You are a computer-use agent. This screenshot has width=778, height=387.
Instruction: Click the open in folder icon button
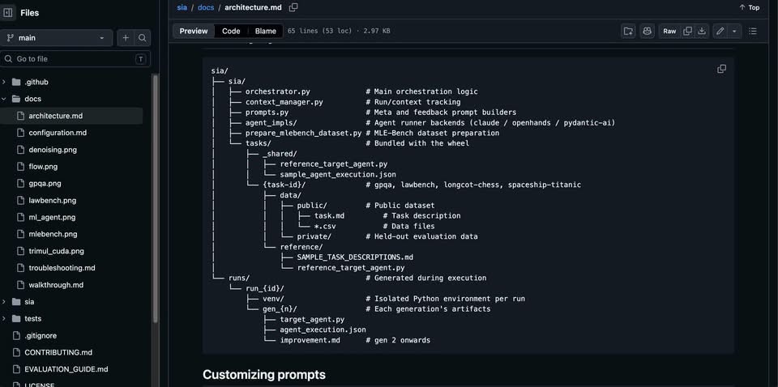pyautogui.click(x=628, y=32)
